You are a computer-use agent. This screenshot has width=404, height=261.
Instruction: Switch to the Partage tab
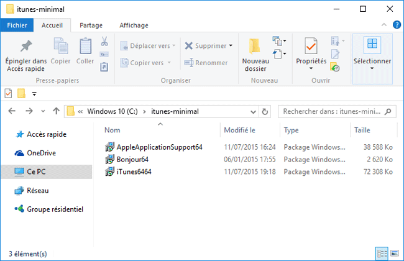click(x=91, y=25)
